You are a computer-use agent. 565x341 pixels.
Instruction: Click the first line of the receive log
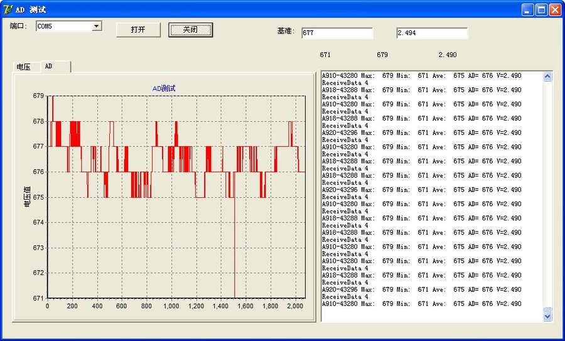(x=421, y=76)
